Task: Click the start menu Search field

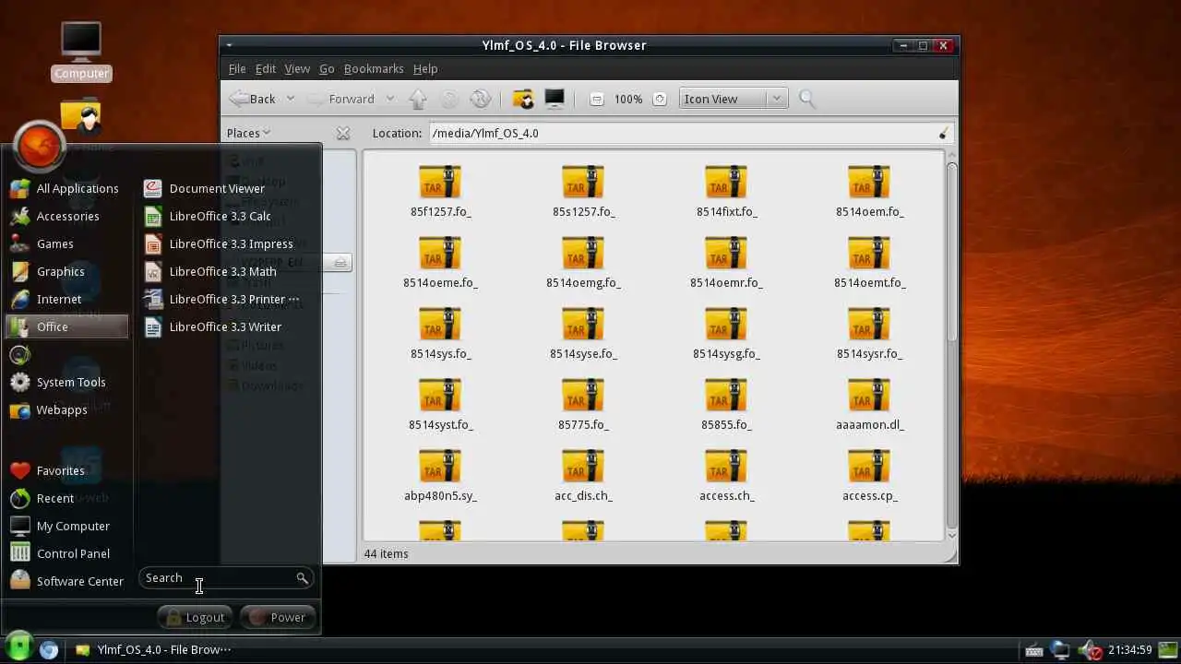Action: click(225, 578)
